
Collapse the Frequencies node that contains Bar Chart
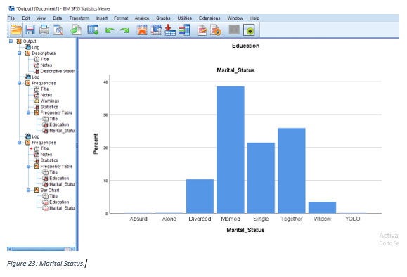pyautogui.click(x=20, y=143)
